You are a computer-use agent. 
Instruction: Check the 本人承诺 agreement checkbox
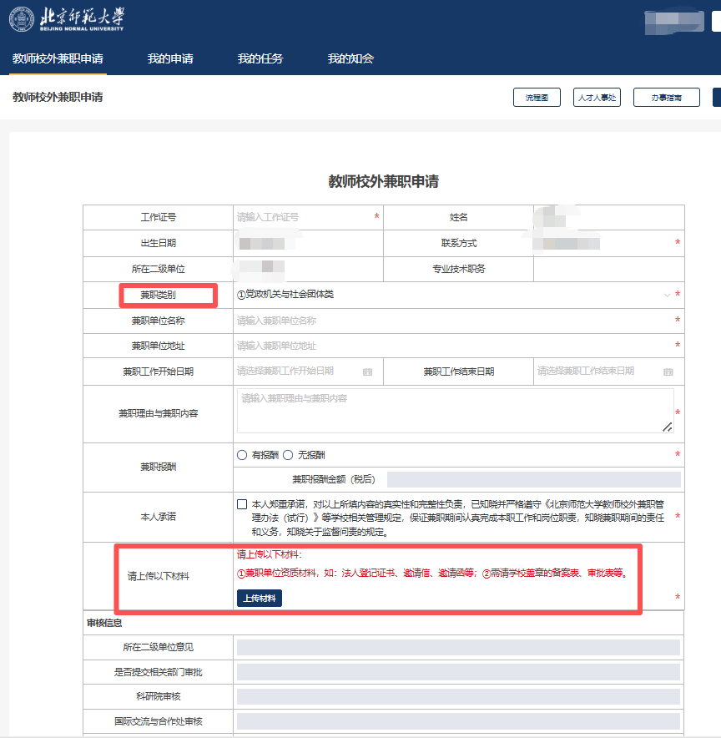coord(242,504)
